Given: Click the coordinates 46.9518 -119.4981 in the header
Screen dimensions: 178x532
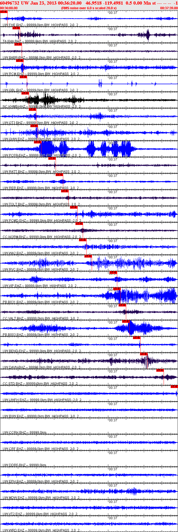Looking at the screenshot, I should [104, 3].
